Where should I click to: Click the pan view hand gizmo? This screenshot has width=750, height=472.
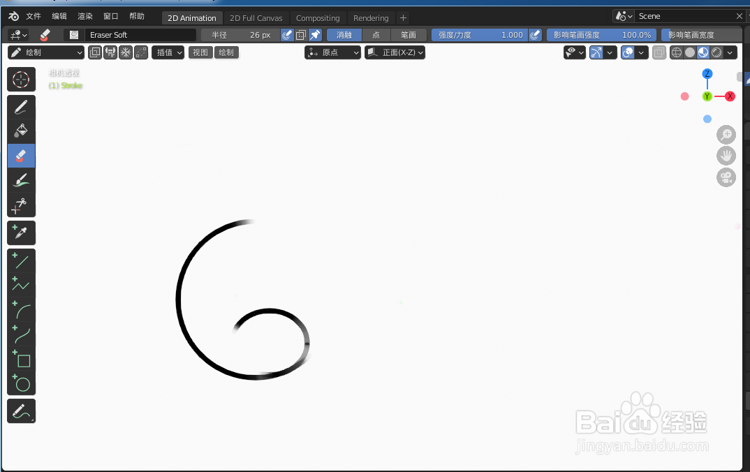[x=726, y=156]
